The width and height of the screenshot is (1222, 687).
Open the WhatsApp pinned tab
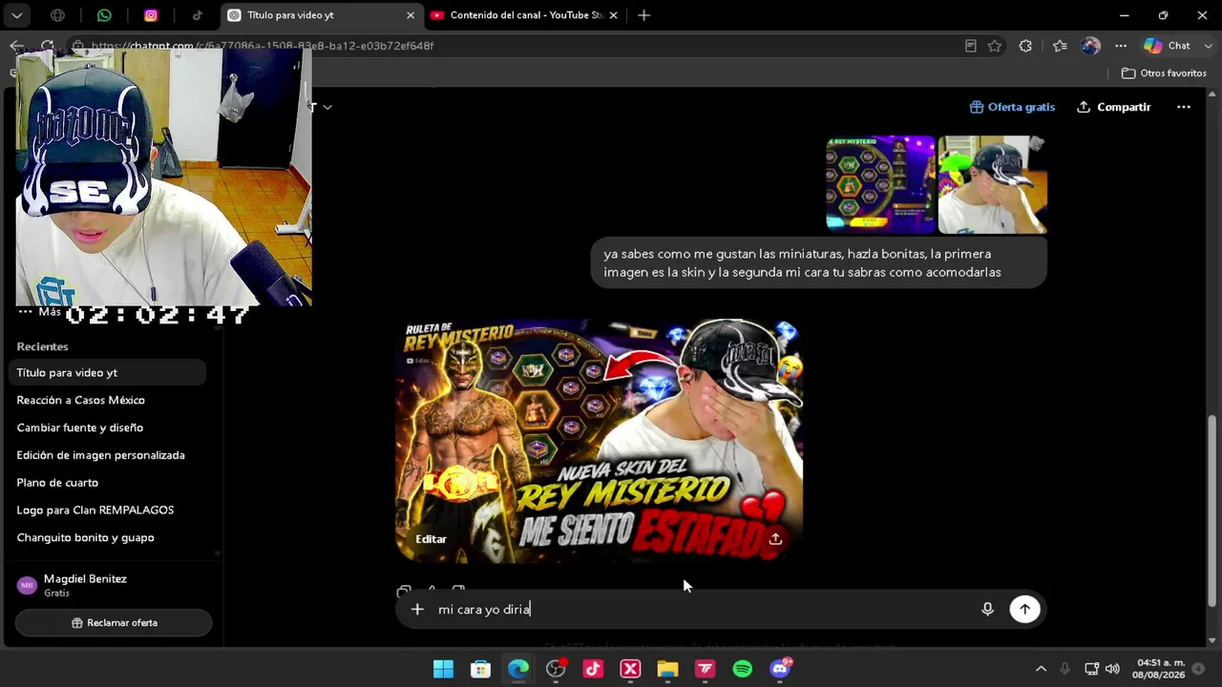tap(104, 15)
